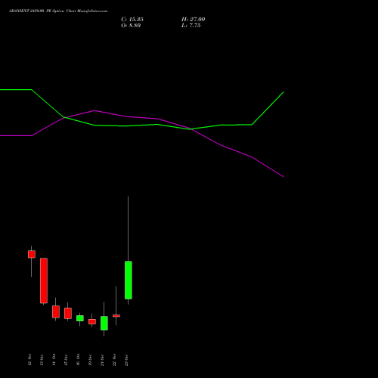This screenshot has width=378, height=378.
Task: Select the small red candle for 19 Oct
Action: (92, 321)
